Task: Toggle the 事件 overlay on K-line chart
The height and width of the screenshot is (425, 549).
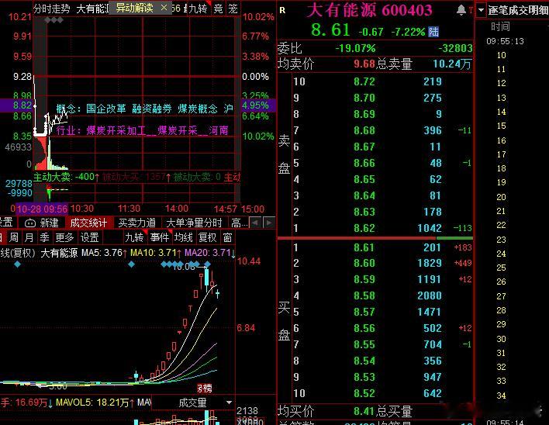Action: click(159, 237)
